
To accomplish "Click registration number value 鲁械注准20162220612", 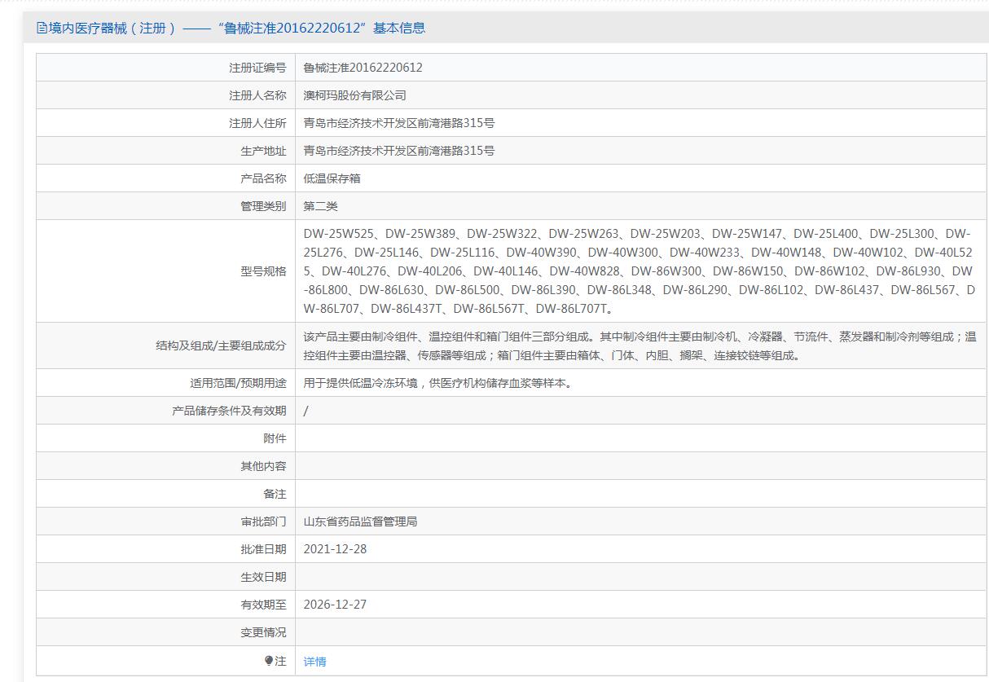I will tap(363, 68).
